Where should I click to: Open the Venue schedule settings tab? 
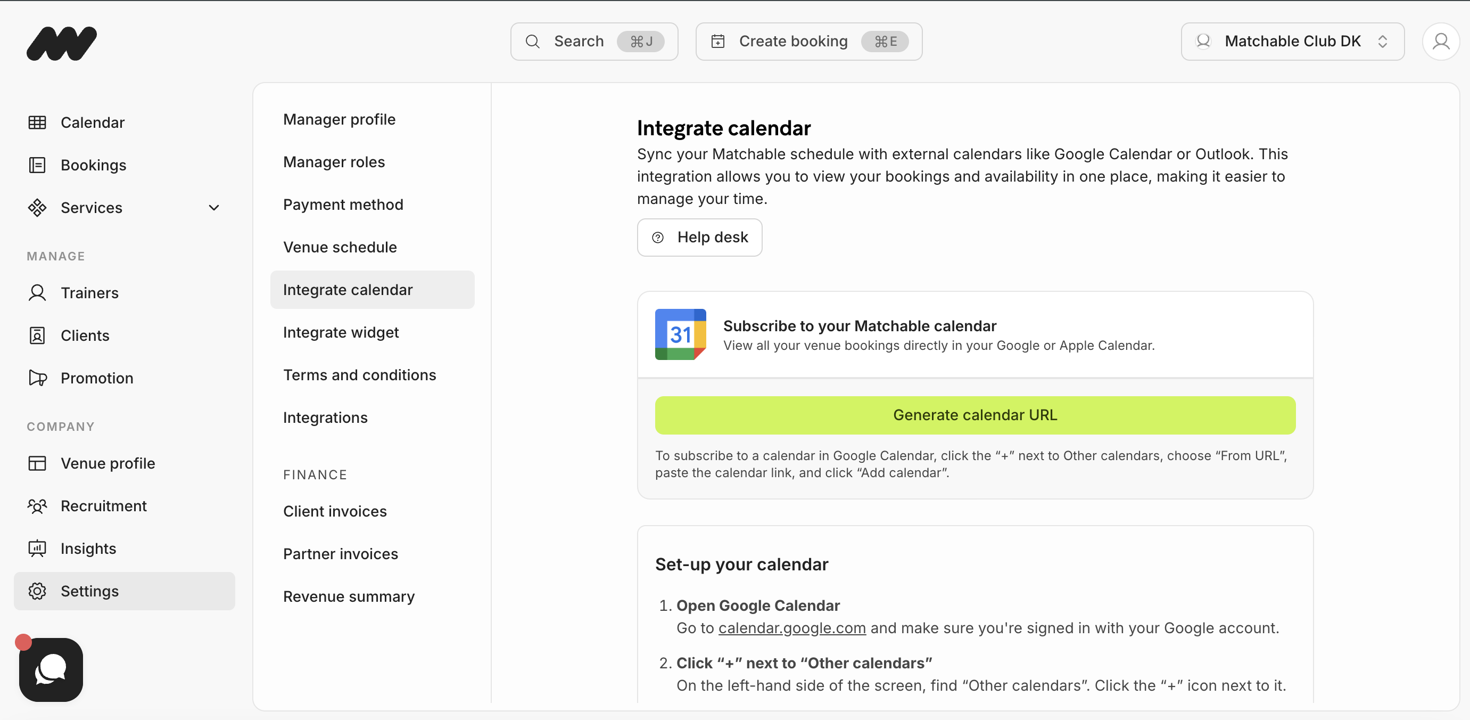[340, 247]
